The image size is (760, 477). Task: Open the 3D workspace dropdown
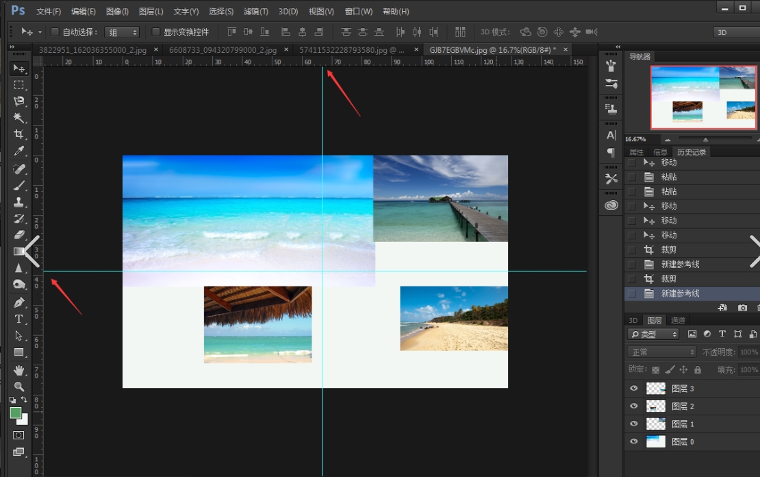coord(736,32)
